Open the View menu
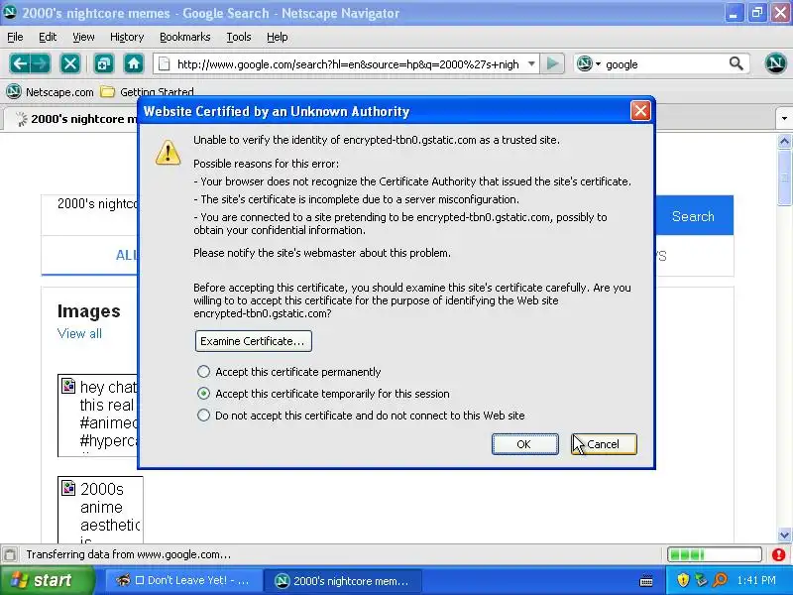 pyautogui.click(x=83, y=37)
